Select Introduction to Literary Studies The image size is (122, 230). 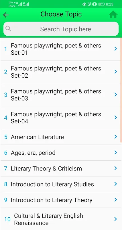[60, 184]
